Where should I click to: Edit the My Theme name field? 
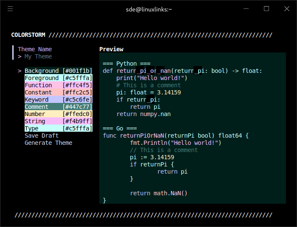(x=38, y=56)
